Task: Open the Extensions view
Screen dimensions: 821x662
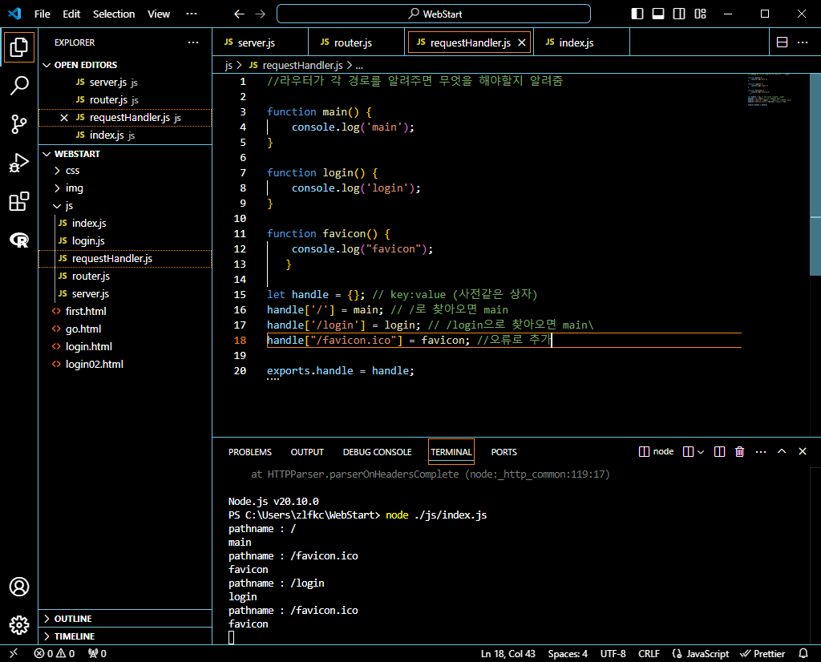Action: point(19,201)
